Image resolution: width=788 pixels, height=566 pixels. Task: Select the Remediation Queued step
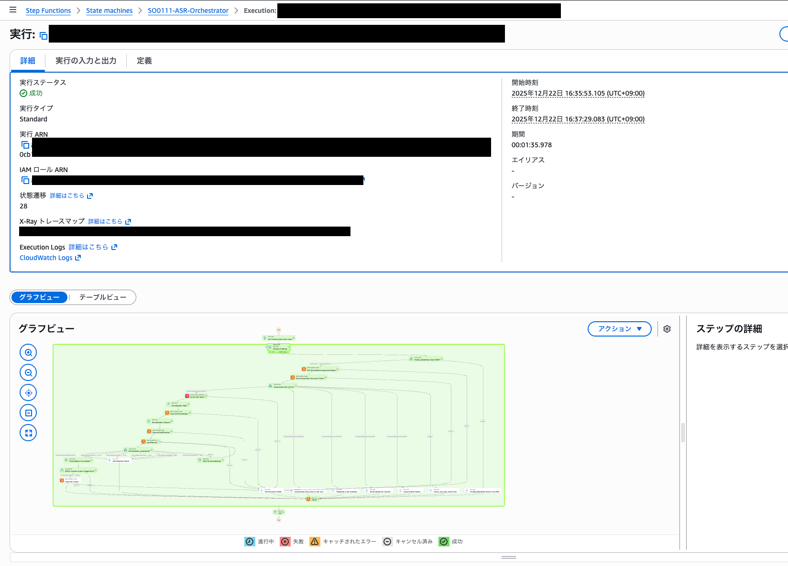click(x=159, y=422)
